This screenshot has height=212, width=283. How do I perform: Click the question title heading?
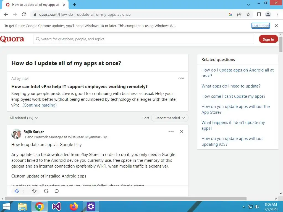pos(66,63)
